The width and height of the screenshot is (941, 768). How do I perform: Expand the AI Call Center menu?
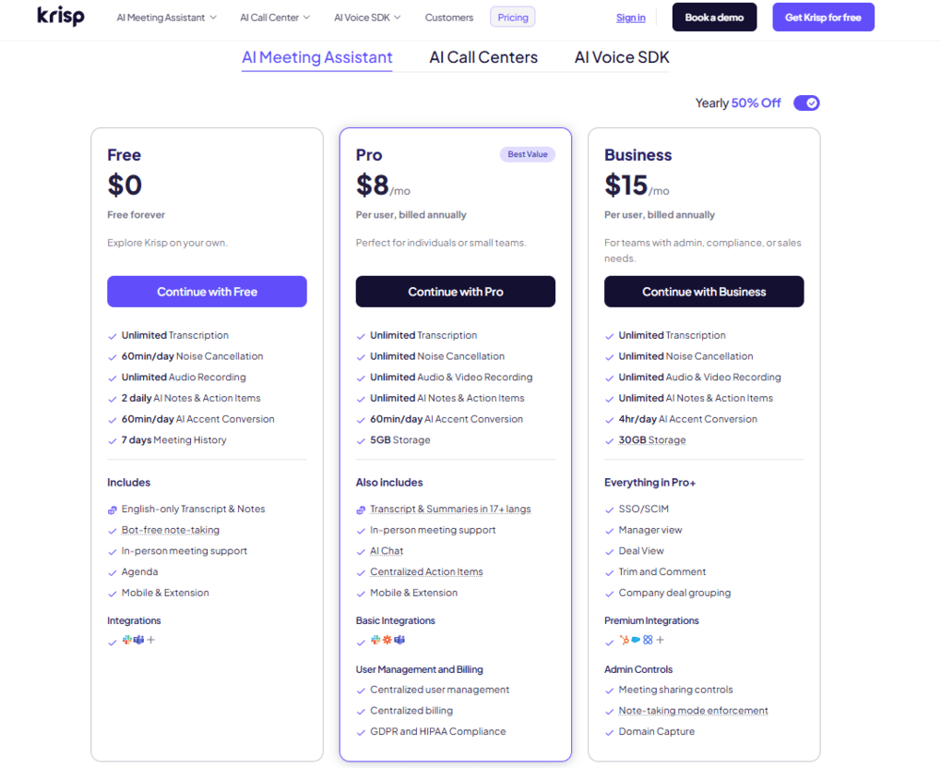pos(274,17)
